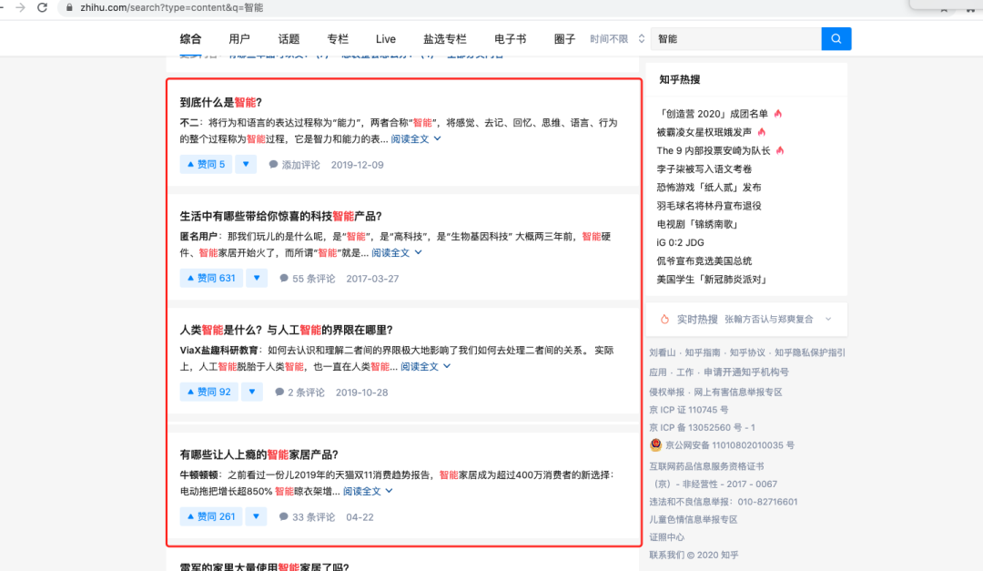Screen dimensions: 983x571
Task: Click the search input containing 智能
Action: pos(736,39)
